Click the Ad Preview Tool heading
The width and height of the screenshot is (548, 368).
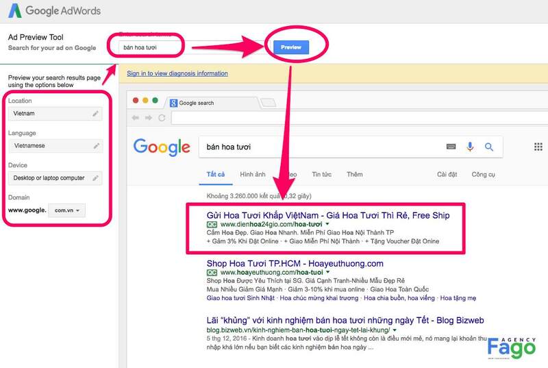36,37
